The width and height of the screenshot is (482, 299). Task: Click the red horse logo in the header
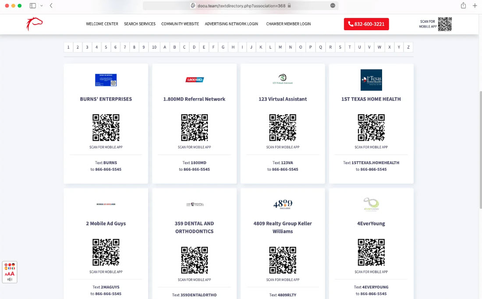coord(34,24)
